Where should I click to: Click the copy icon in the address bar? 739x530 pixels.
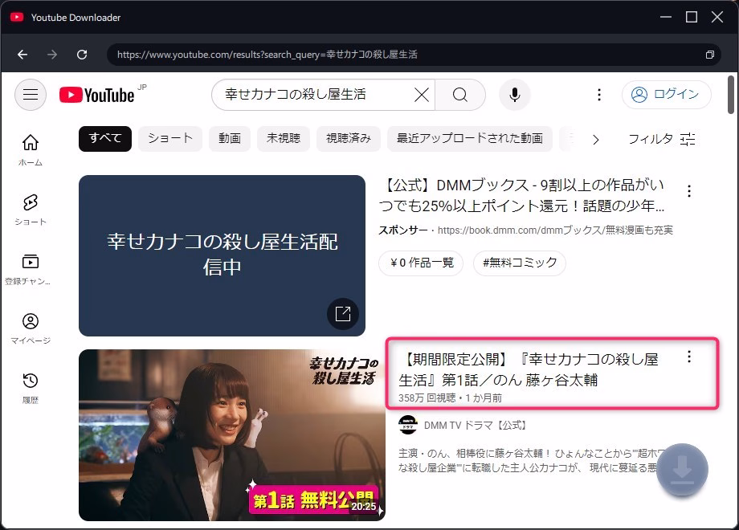710,55
